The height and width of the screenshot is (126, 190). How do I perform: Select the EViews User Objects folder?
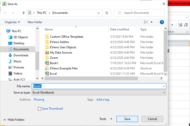point(63,47)
